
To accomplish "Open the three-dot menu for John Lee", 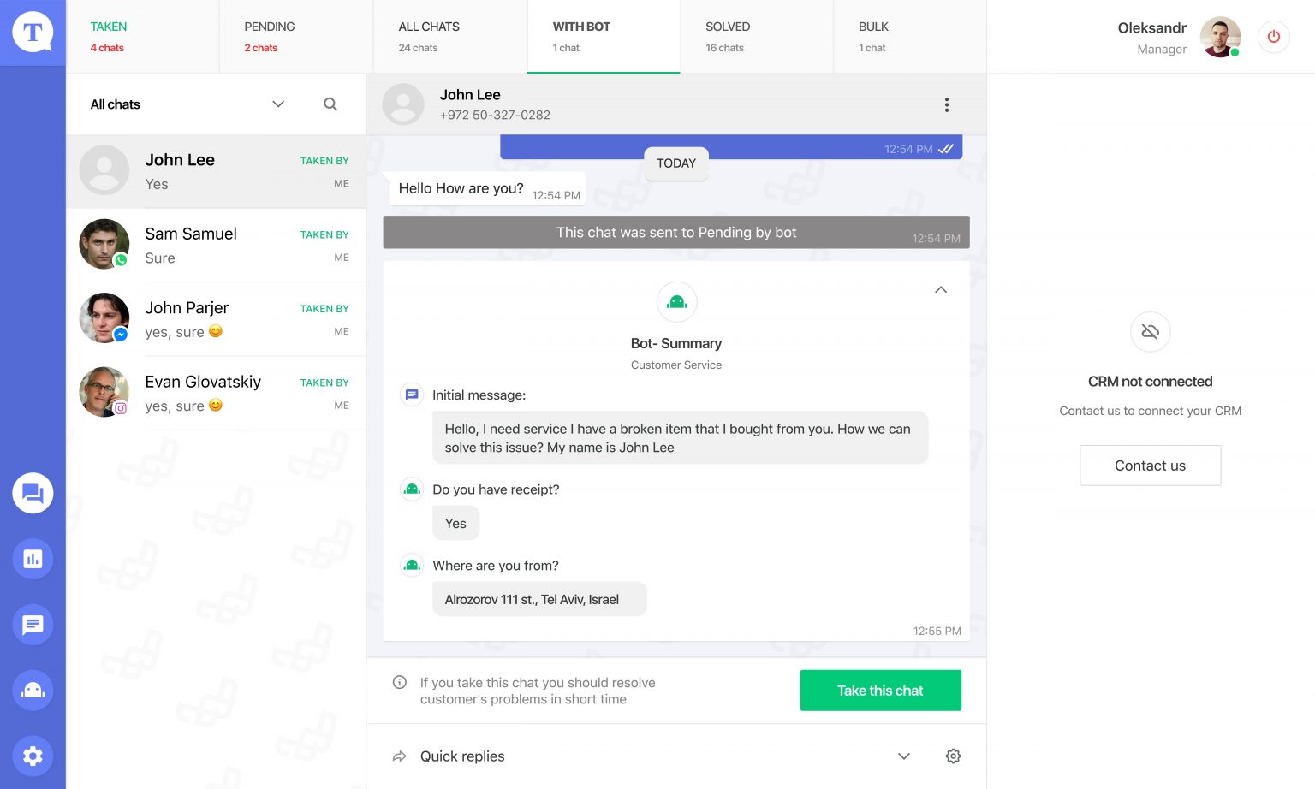I will [946, 104].
